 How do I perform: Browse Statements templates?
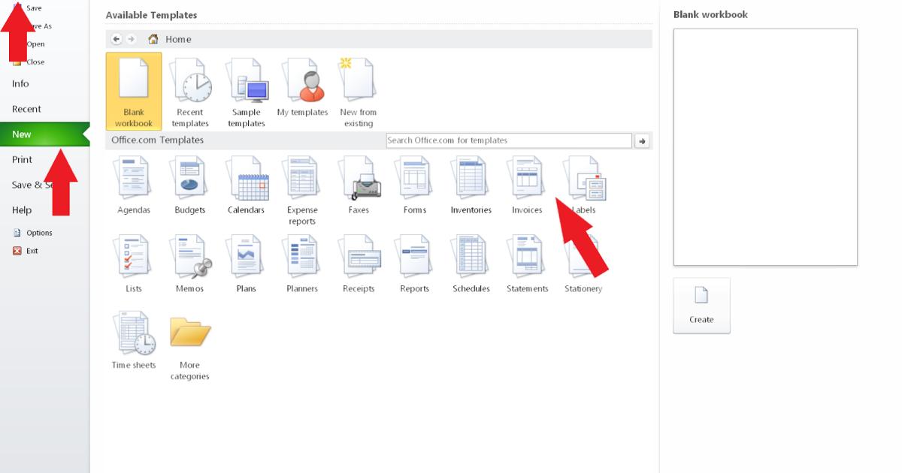tap(526, 261)
